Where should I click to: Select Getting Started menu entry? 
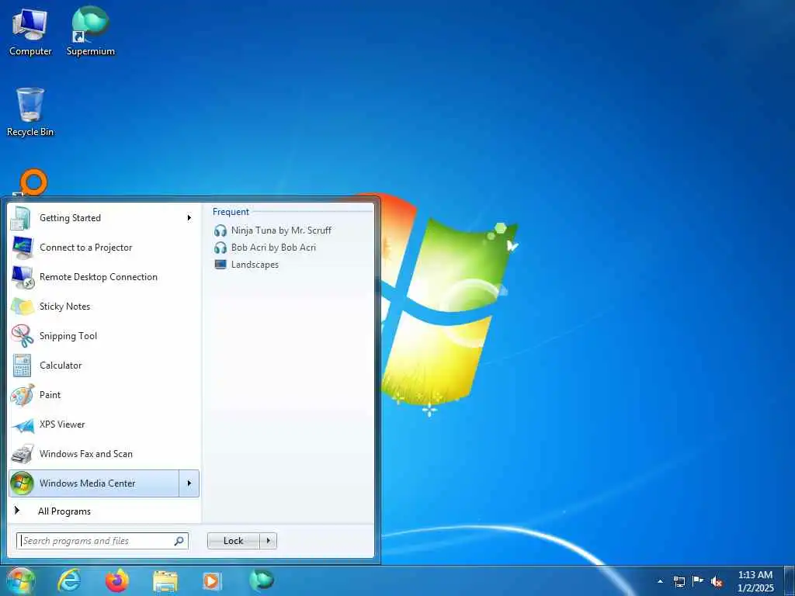tap(105, 218)
